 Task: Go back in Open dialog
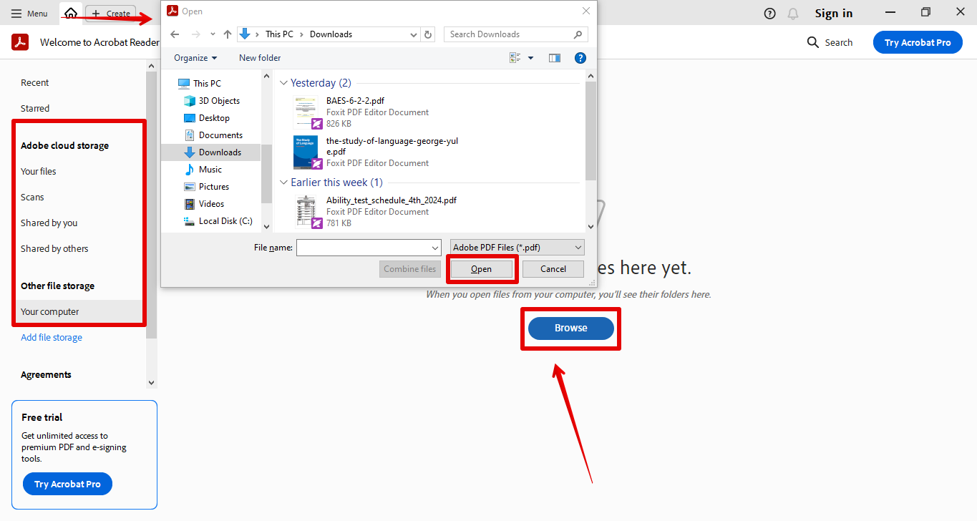pyautogui.click(x=175, y=34)
